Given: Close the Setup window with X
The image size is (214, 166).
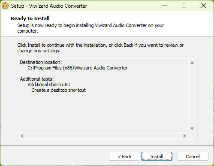Looking at the screenshot, I should tap(204, 6).
